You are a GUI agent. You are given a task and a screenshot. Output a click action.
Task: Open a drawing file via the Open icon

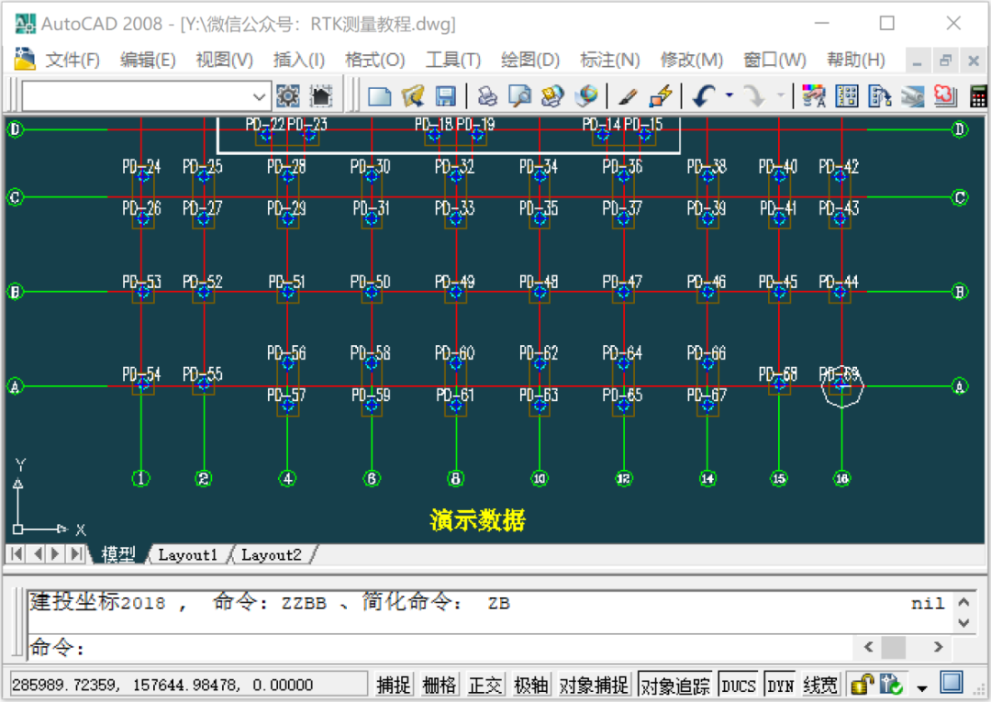pyautogui.click(x=415, y=95)
